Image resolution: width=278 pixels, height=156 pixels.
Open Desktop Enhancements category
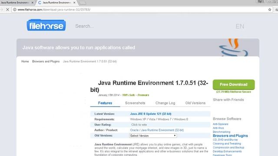pos(227,151)
